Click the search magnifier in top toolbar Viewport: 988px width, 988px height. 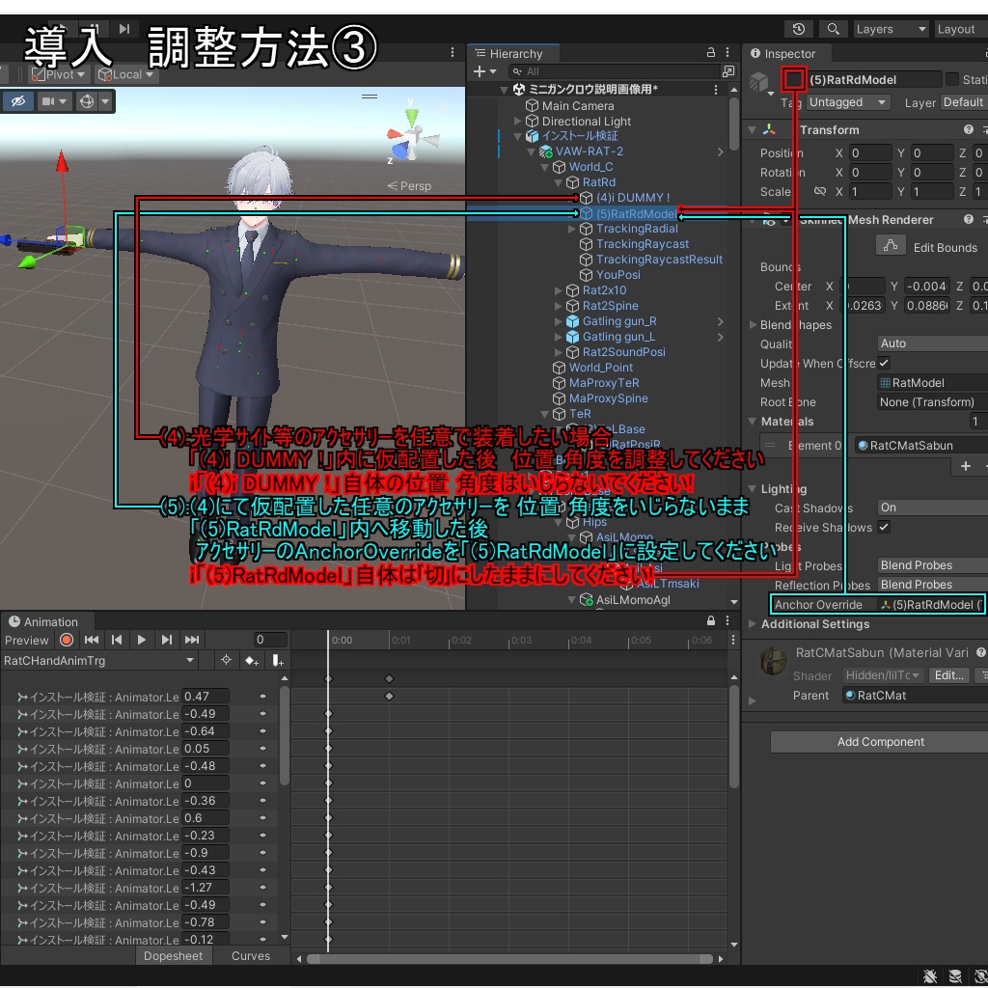pos(833,29)
